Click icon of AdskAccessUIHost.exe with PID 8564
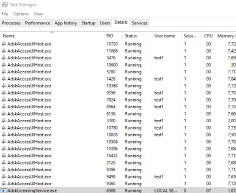 pos(4,107)
